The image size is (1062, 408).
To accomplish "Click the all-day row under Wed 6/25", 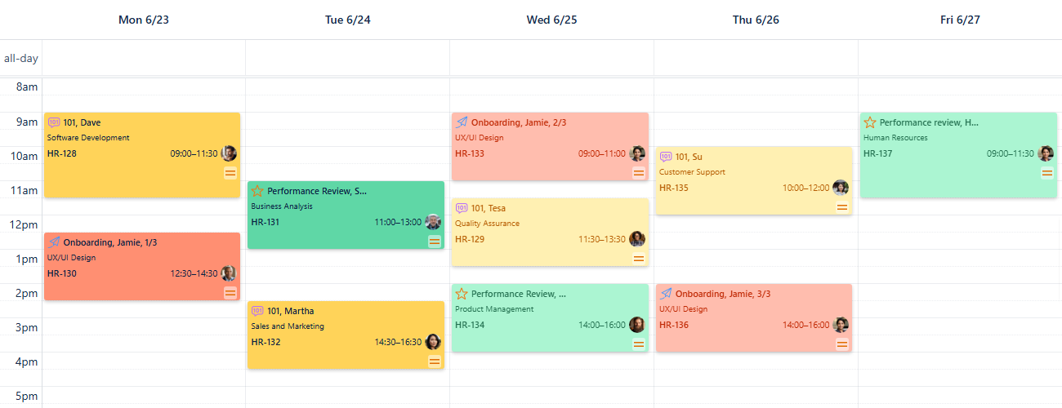I will tap(551, 59).
